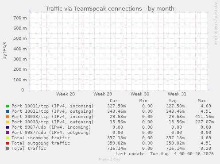Click the current value 327.50m for Port 10011 incoming
Screen dimensions: 220x164
[116, 106]
